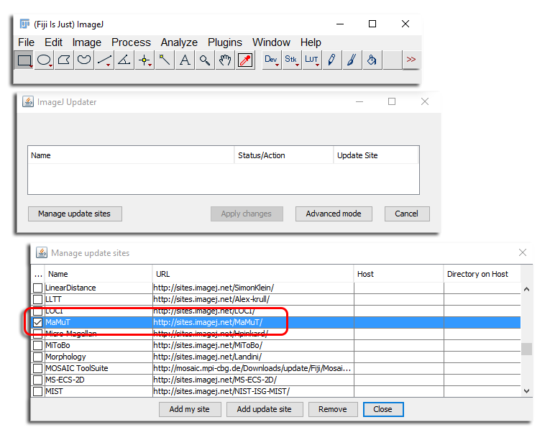Click the Fiji ImageJ title icon
Image resolution: width=550 pixels, height=435 pixels.
tap(24, 24)
